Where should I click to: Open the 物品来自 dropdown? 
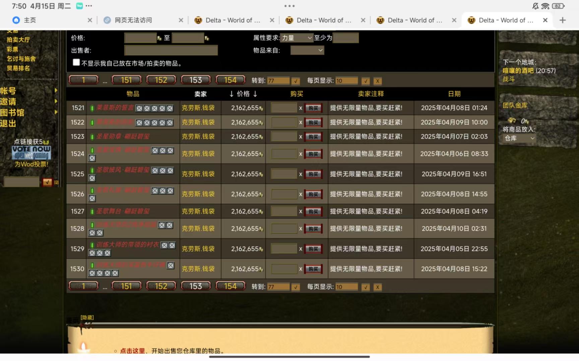[x=307, y=50]
